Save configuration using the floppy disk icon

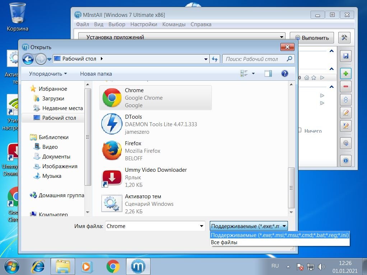345,56
